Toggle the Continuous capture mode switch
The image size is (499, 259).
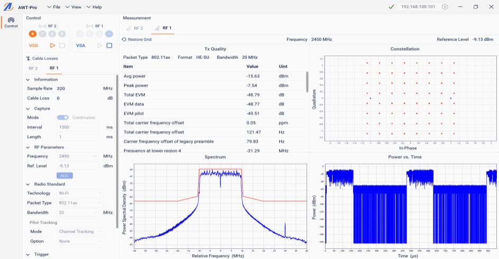click(63, 118)
